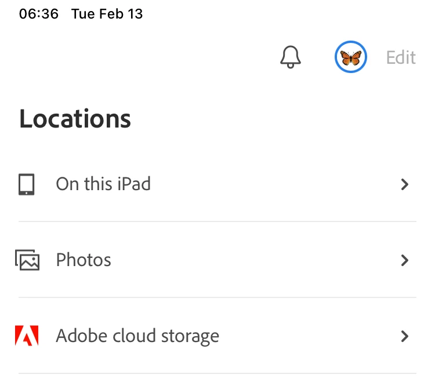Select the Photos location label
The image size is (435, 389).
(84, 260)
